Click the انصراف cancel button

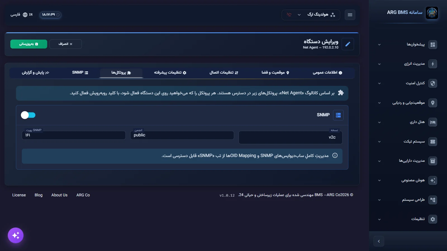click(x=66, y=44)
